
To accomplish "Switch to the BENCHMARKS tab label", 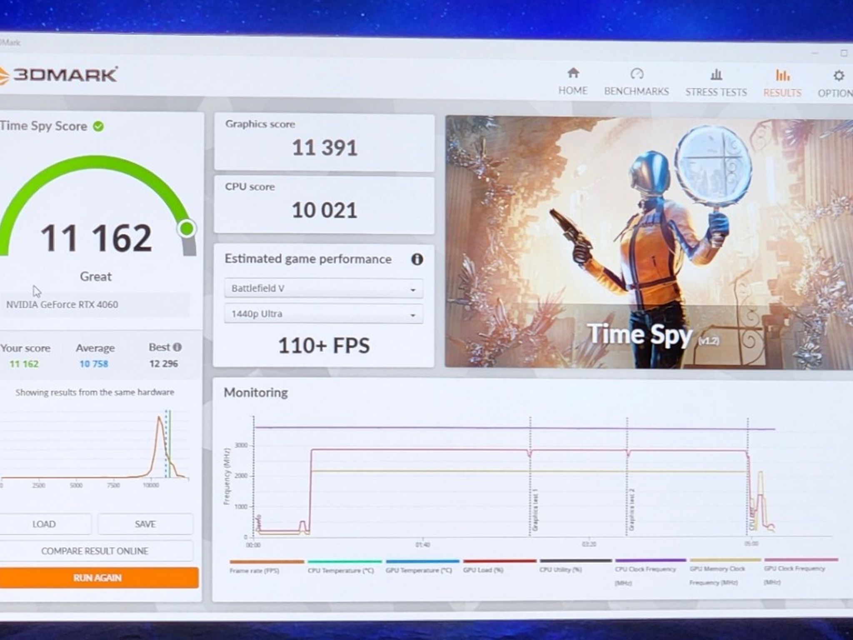I will tap(637, 92).
